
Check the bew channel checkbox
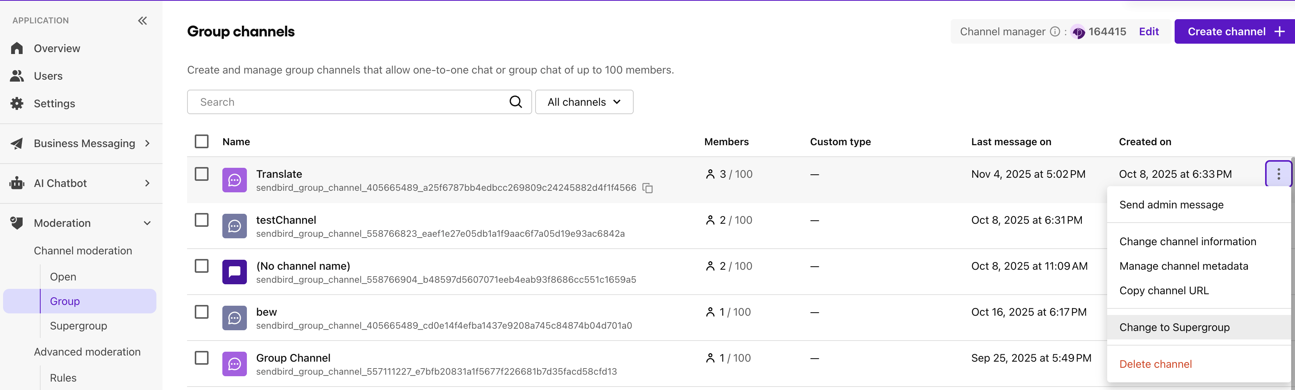(x=202, y=311)
